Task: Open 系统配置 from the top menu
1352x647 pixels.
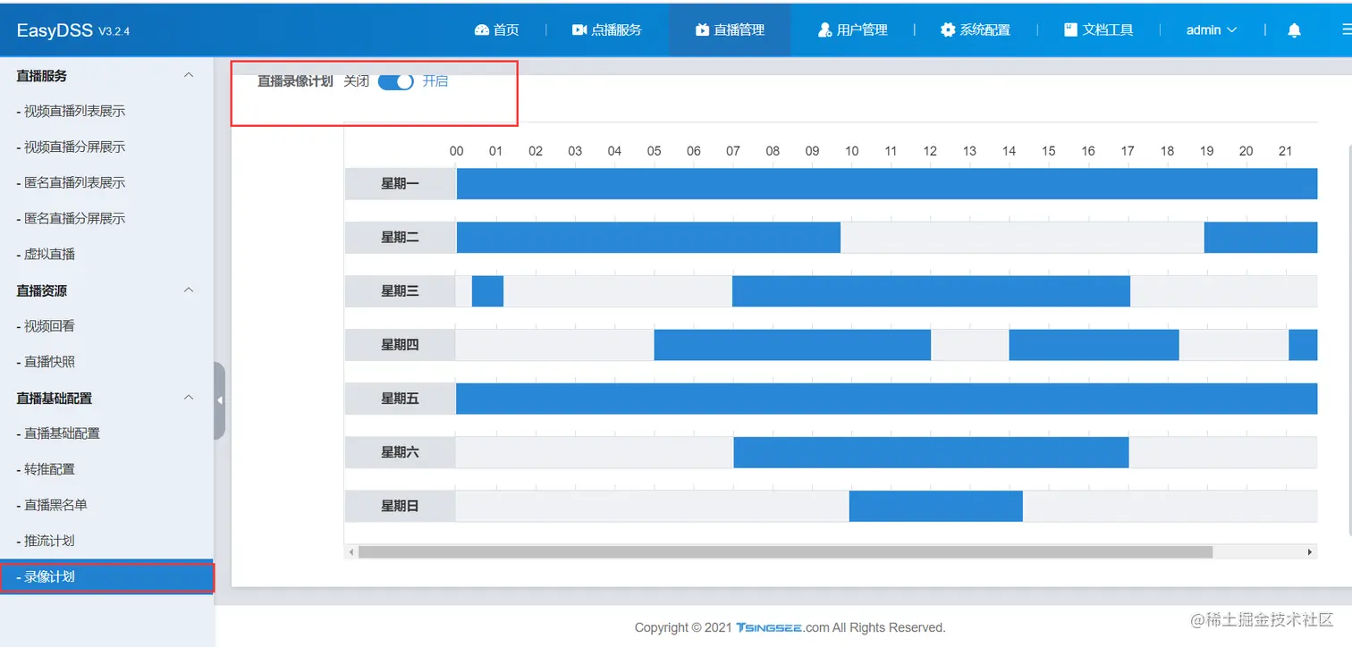Action: click(976, 29)
